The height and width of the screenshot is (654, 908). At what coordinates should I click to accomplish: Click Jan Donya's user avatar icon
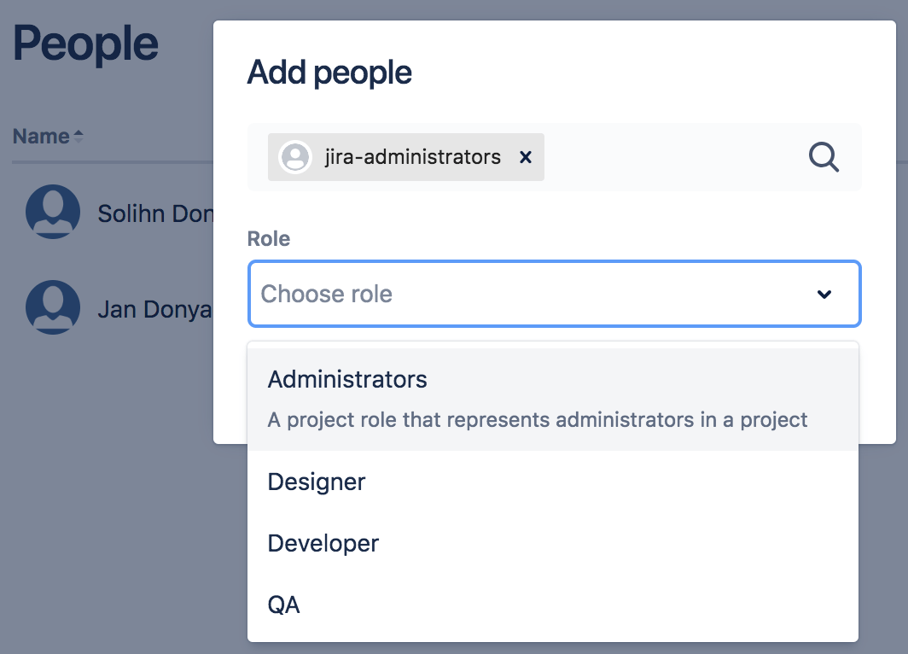53,307
